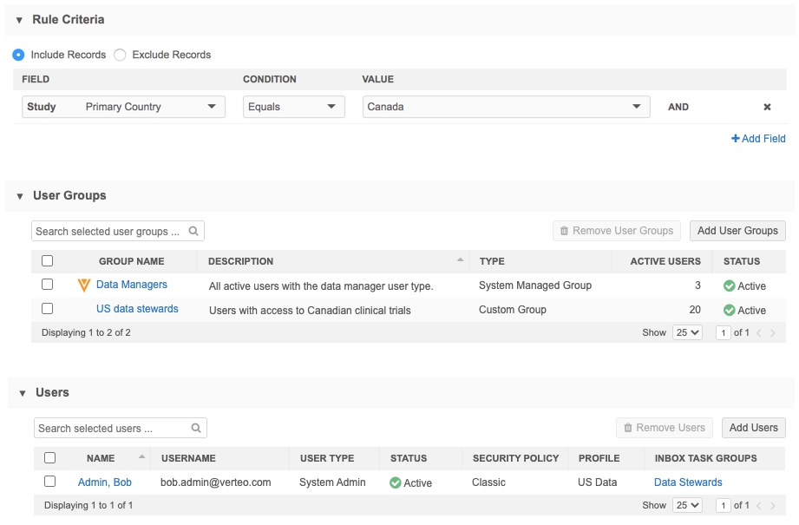Viewport: 799px width, 525px height.
Task: Open the Condition Equals dropdown
Action: (x=291, y=107)
